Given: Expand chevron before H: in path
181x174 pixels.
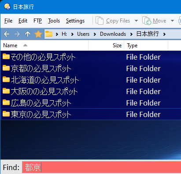Looking at the screenshot, I should click(57, 34).
